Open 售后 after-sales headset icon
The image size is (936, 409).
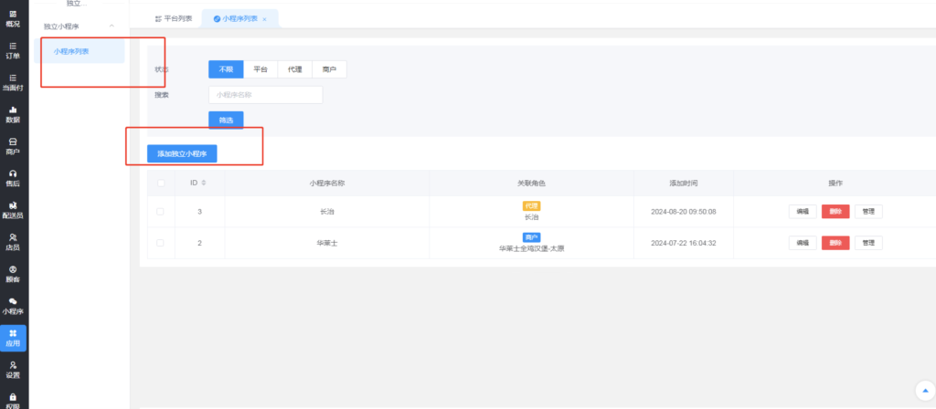point(13,178)
